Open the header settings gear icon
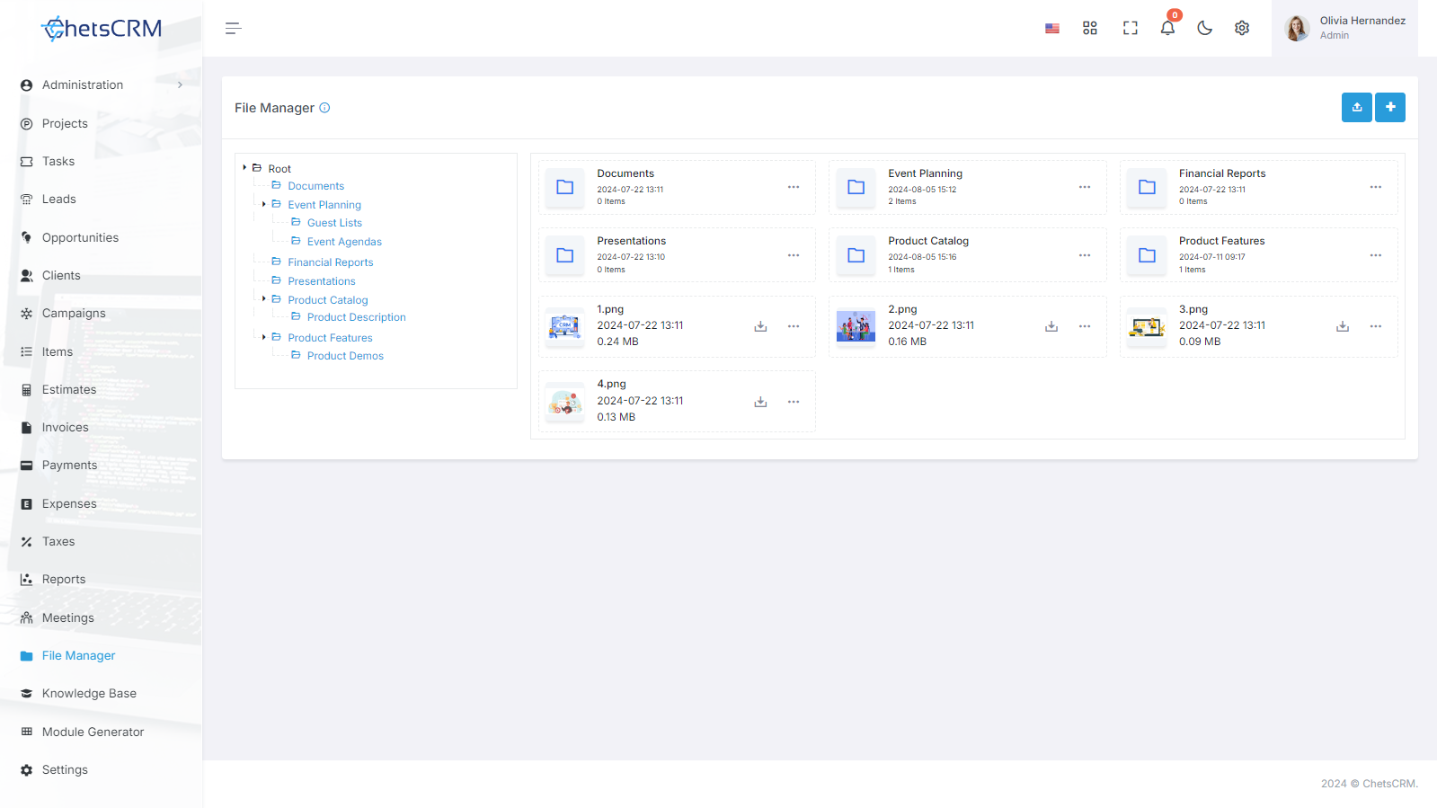The width and height of the screenshot is (1437, 808). pos(1242,29)
